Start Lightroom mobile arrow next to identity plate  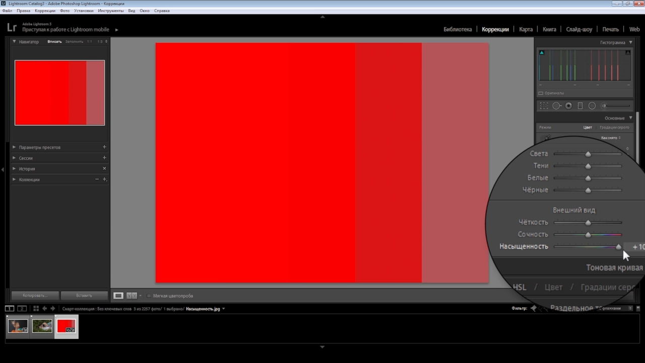pyautogui.click(x=116, y=30)
